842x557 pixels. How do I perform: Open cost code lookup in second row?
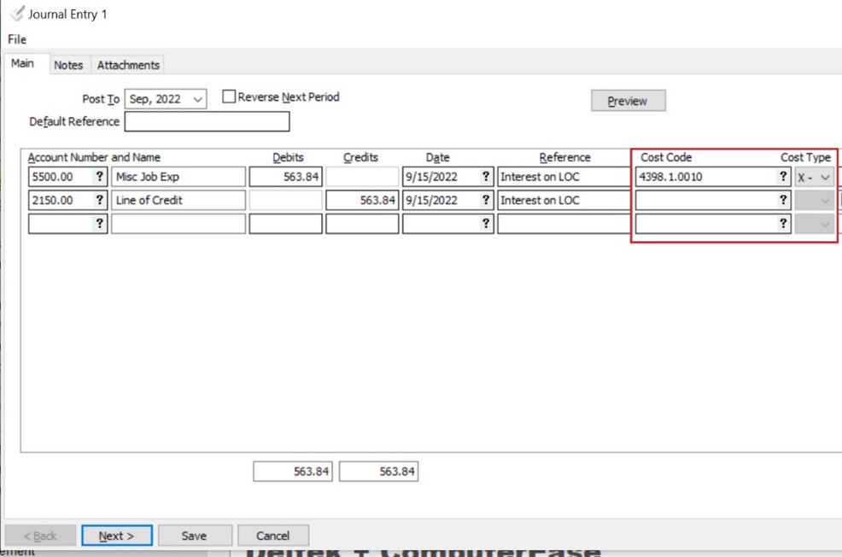pos(782,201)
